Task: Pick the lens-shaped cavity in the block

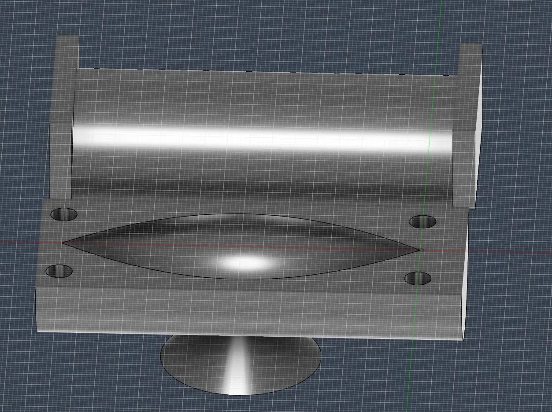Action: click(x=241, y=246)
